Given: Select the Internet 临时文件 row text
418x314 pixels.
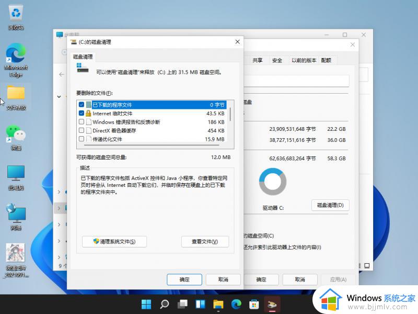Looking at the screenshot, I should (x=112, y=114).
